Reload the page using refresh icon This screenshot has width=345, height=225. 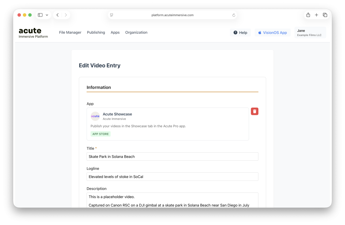[234, 15]
